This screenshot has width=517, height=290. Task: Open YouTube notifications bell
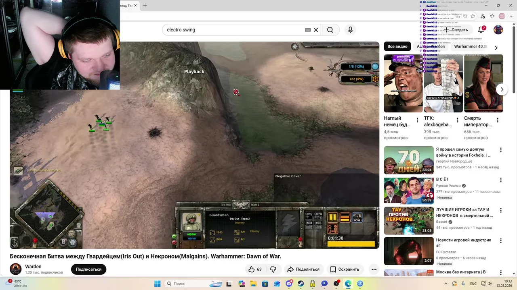point(481,30)
